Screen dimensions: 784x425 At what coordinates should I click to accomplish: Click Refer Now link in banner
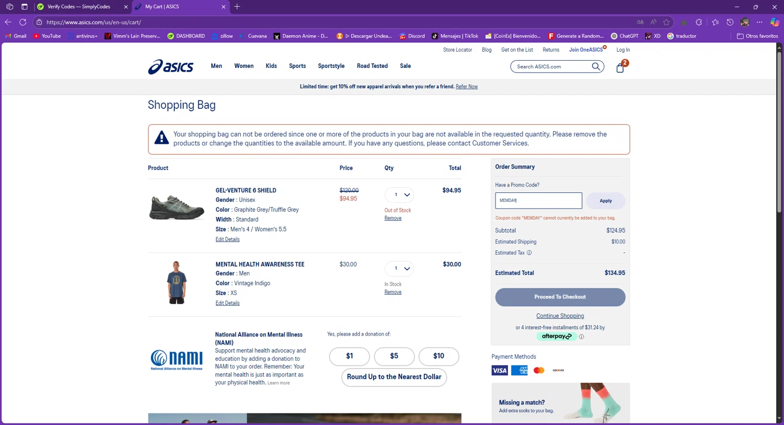coord(467,87)
